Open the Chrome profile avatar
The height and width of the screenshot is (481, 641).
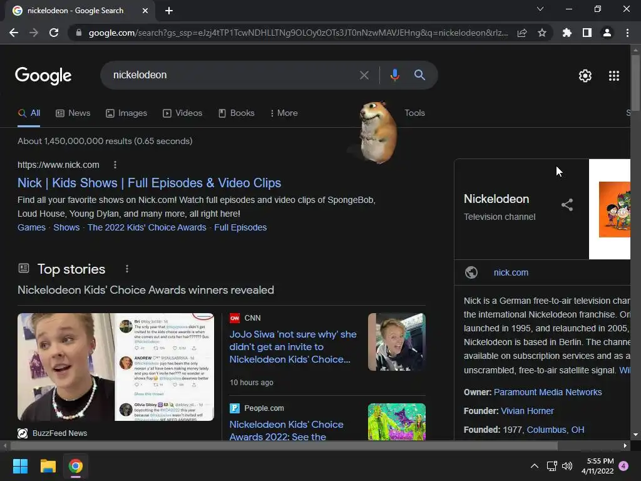pyautogui.click(x=607, y=33)
